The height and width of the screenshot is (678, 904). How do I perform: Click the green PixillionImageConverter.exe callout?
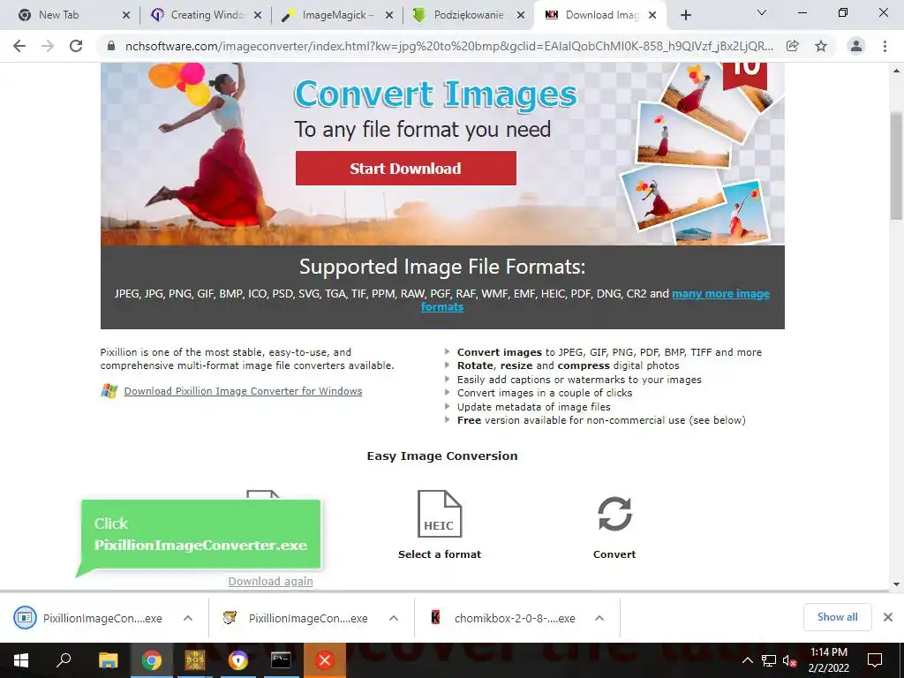point(200,534)
